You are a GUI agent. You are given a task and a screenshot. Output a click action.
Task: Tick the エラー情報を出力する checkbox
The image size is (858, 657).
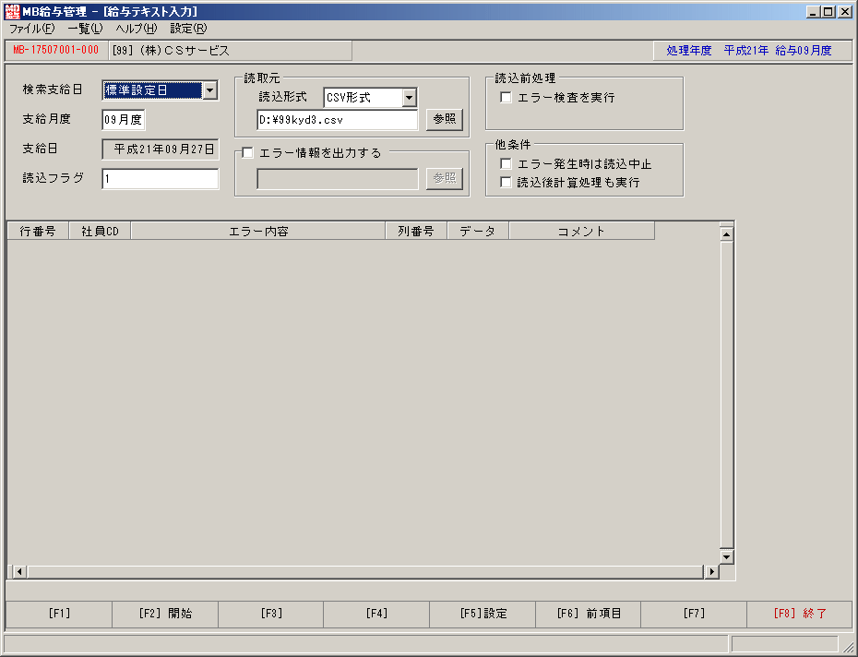click(x=248, y=153)
